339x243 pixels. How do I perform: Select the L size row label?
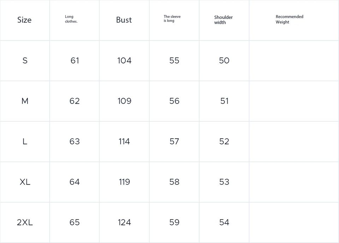click(25, 141)
